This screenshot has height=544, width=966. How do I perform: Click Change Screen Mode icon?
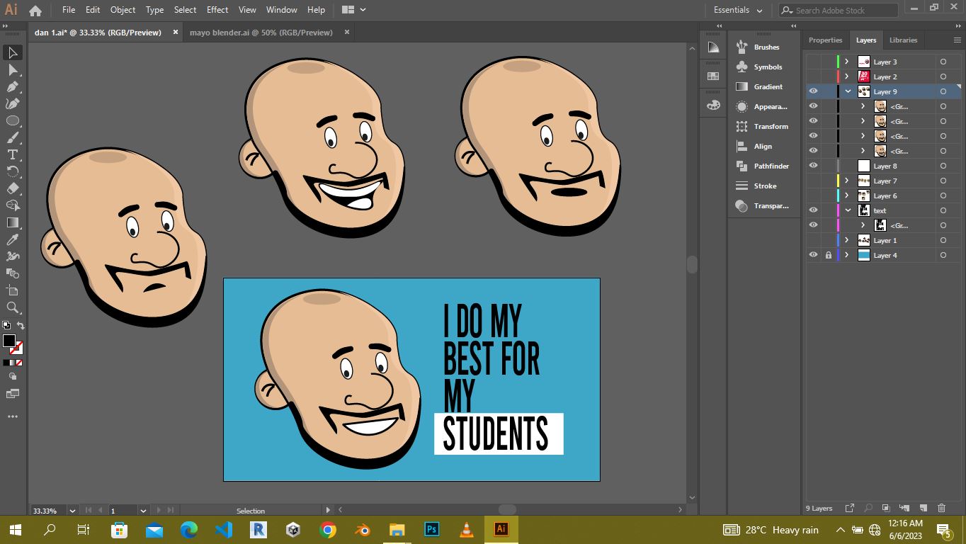point(13,393)
